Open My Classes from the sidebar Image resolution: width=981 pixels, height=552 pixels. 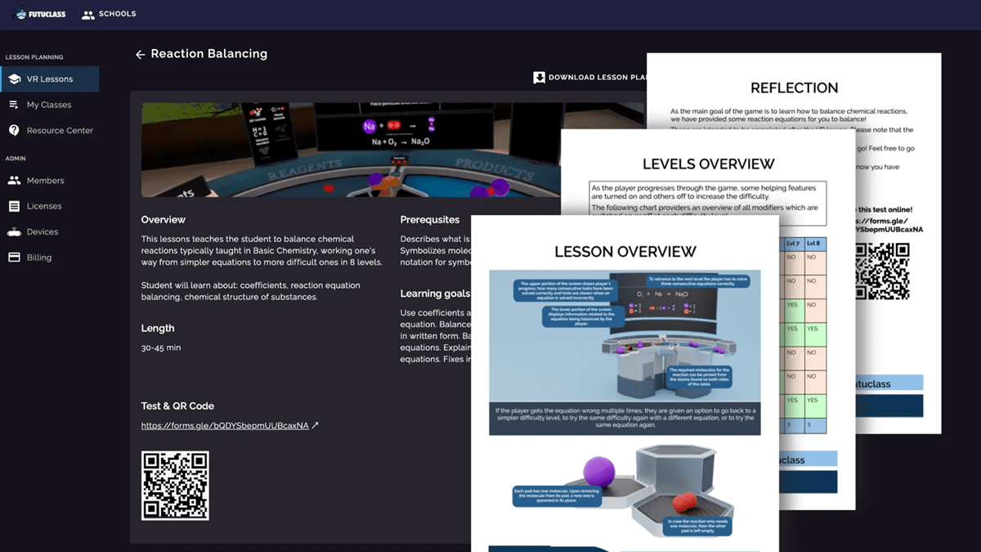(x=49, y=105)
